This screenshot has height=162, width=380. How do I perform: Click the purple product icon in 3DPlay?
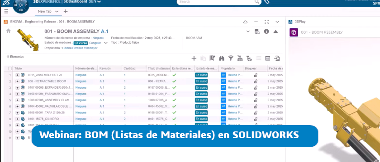294,32
